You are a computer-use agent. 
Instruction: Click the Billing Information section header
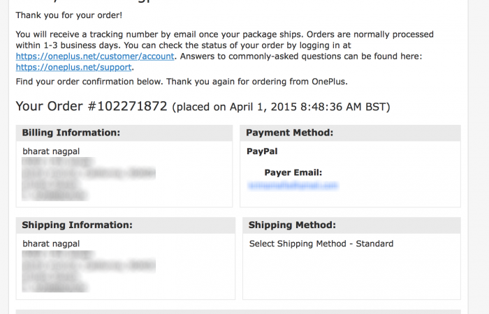click(71, 133)
